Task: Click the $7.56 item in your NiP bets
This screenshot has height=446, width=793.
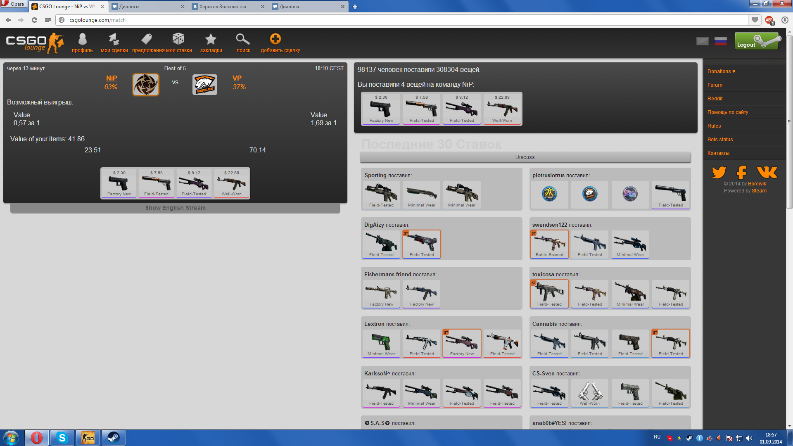Action: tap(422, 109)
